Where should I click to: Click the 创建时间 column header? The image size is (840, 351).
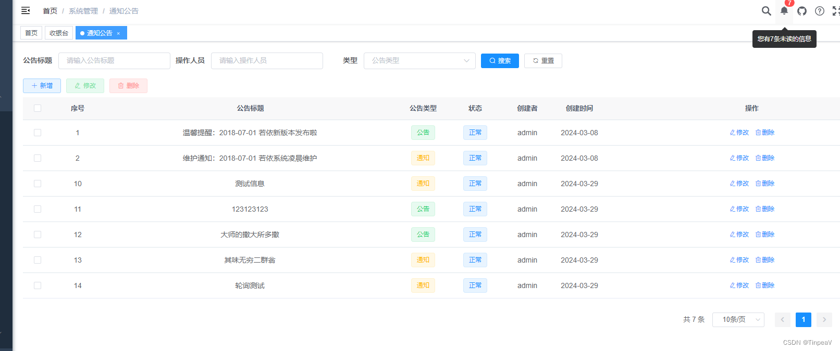tap(579, 108)
